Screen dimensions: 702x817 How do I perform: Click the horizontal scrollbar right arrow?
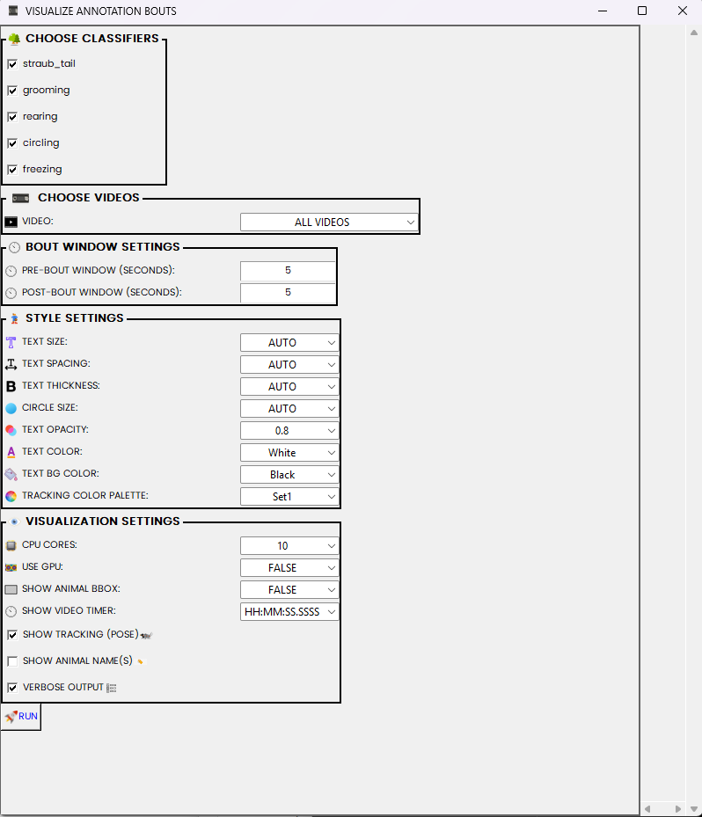(678, 809)
